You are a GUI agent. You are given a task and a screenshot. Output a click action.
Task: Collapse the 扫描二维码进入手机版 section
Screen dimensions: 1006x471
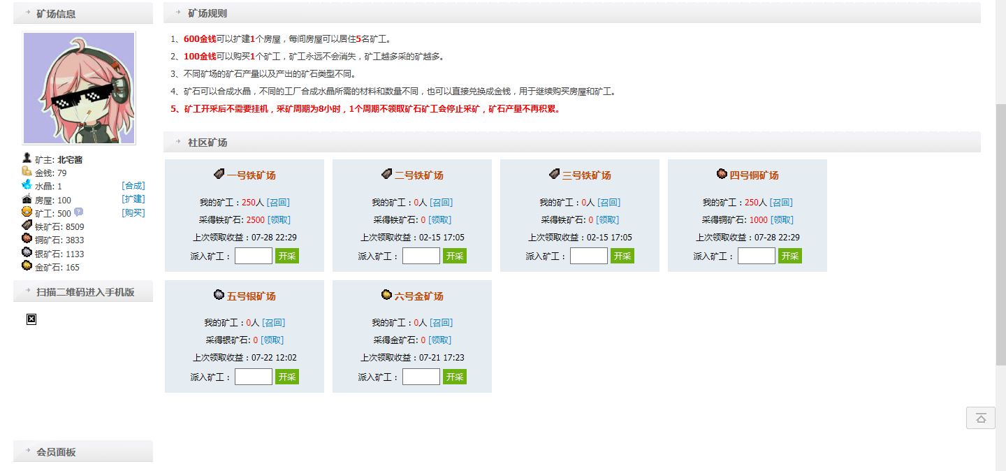click(82, 291)
